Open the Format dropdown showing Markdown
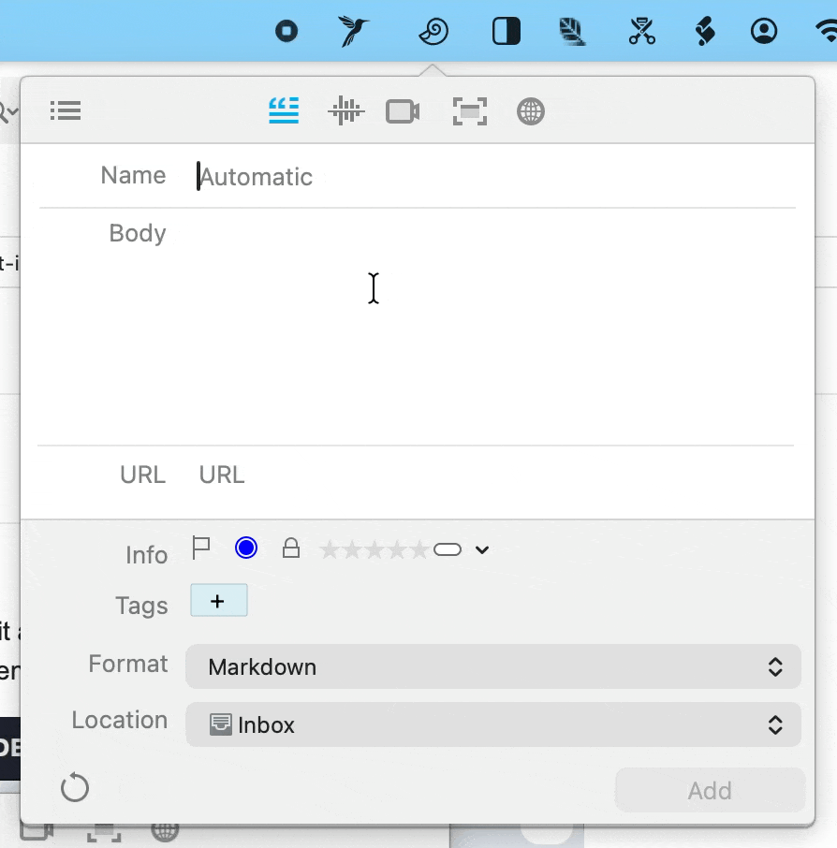This screenshot has height=848, width=837. tap(493, 666)
